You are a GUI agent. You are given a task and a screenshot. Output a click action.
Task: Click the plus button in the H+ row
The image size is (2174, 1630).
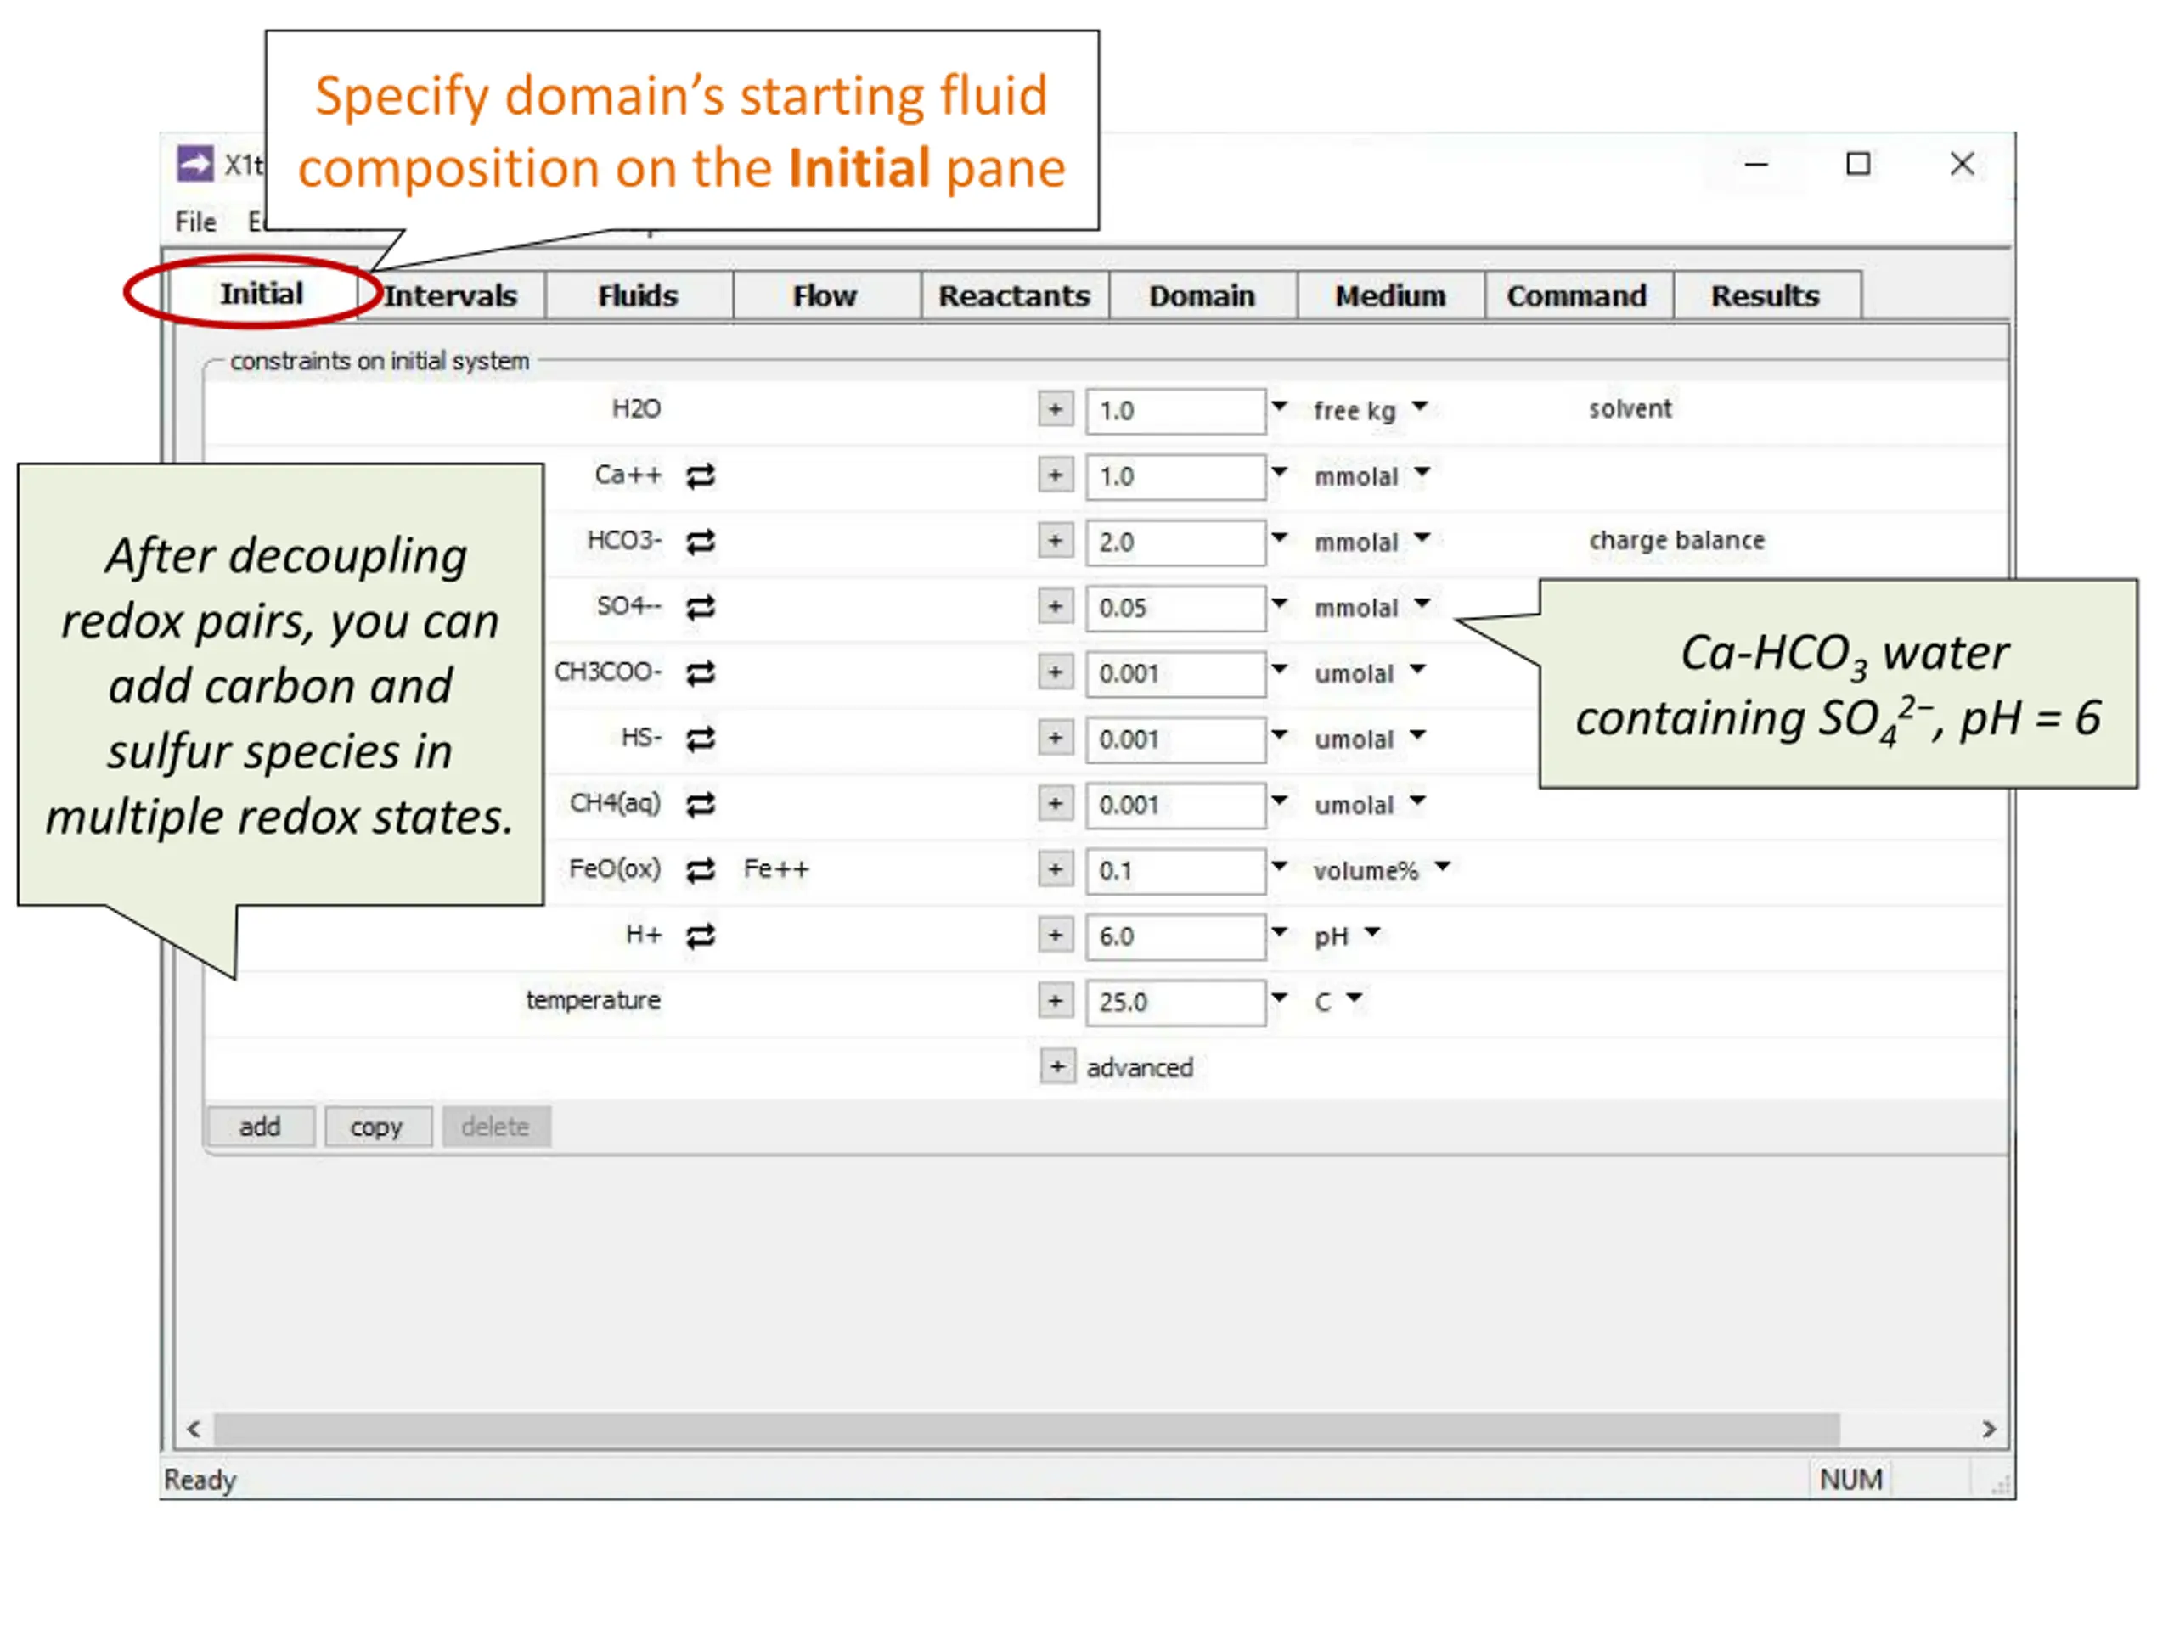pos(1056,936)
